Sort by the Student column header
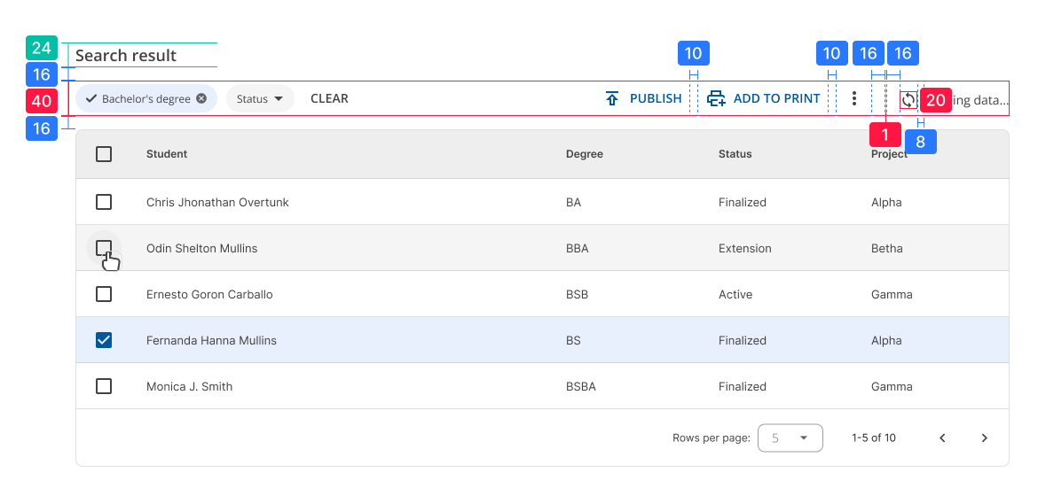This screenshot has height=488, width=1038. click(167, 154)
